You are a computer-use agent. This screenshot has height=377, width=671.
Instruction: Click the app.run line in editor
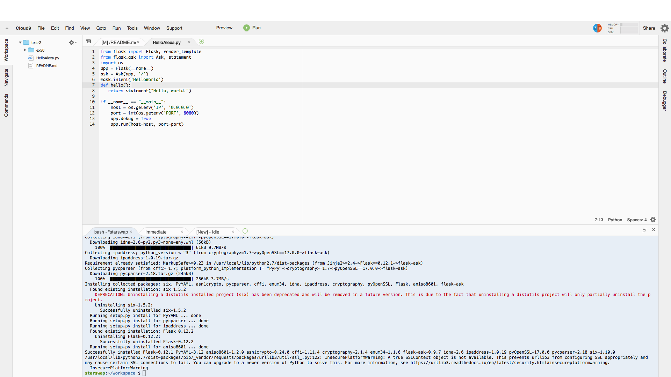click(x=147, y=124)
